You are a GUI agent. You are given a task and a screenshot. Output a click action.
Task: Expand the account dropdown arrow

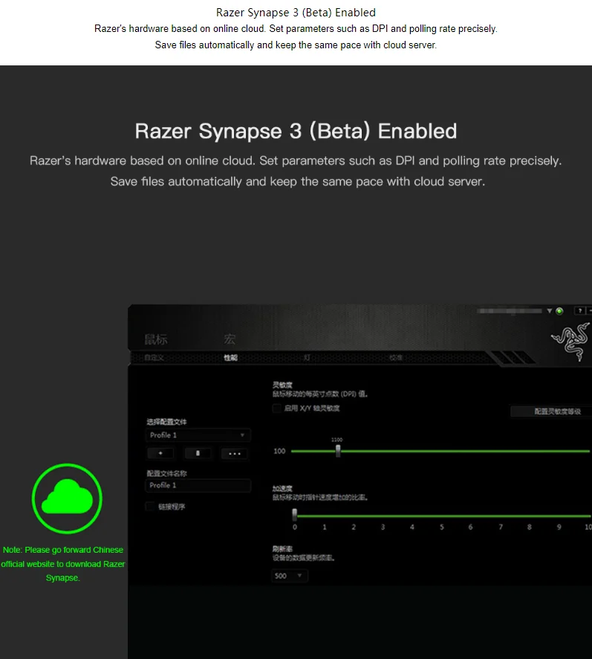click(x=549, y=311)
